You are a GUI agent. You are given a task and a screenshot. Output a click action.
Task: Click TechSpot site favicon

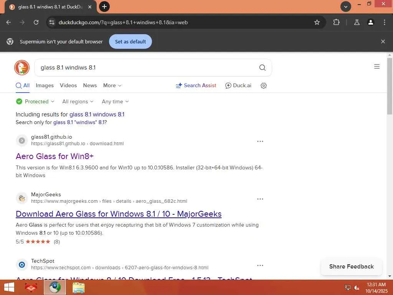tap(22, 265)
